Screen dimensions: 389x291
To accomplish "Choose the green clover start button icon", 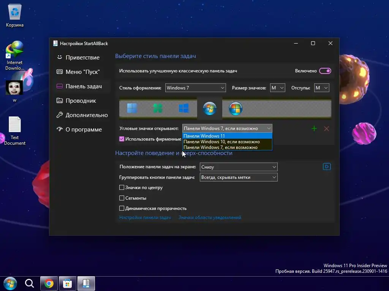I will point(158,108).
